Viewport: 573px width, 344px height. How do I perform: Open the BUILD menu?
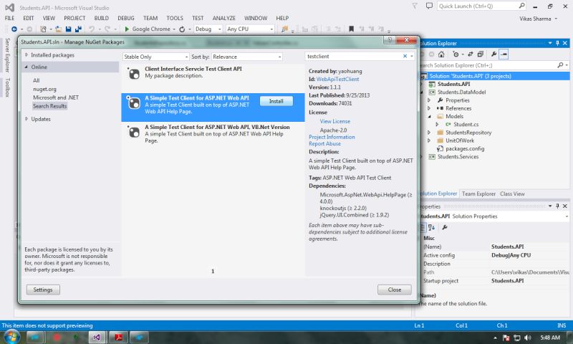[x=101, y=18]
